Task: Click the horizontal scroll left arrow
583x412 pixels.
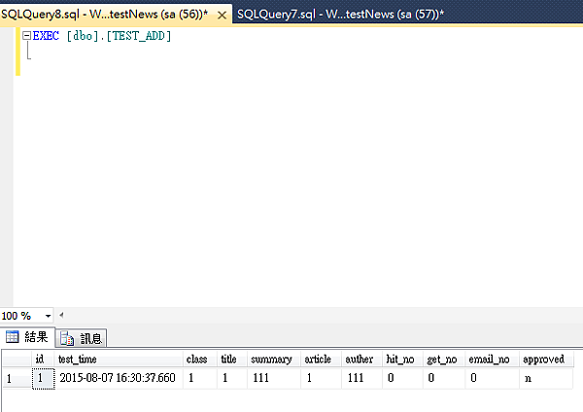Action: pyautogui.click(x=61, y=316)
